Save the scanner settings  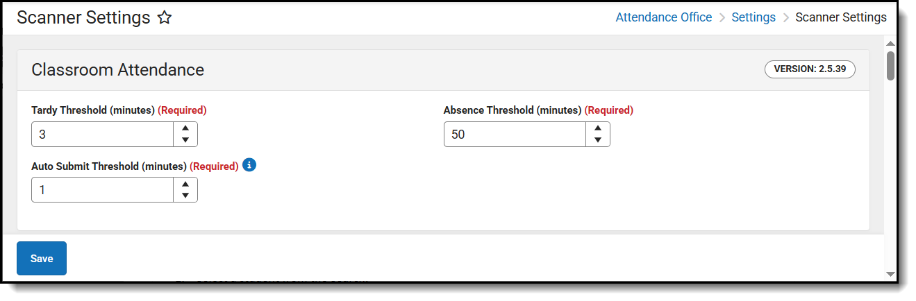coord(42,259)
